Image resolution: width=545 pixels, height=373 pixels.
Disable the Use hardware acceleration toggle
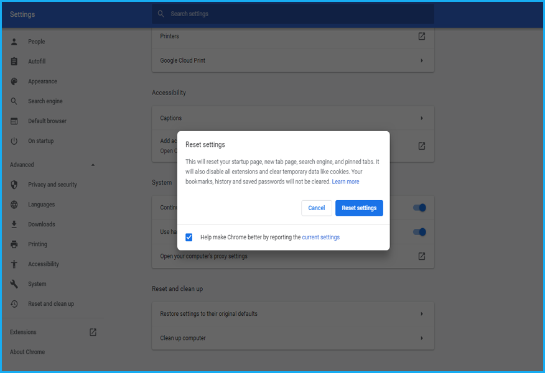tap(420, 232)
